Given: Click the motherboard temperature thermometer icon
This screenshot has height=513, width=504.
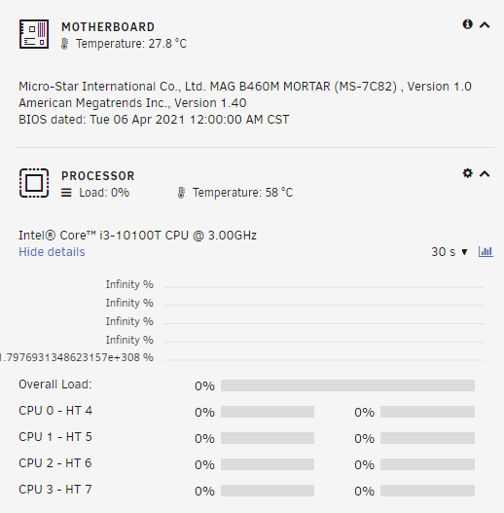Looking at the screenshot, I should (65, 44).
